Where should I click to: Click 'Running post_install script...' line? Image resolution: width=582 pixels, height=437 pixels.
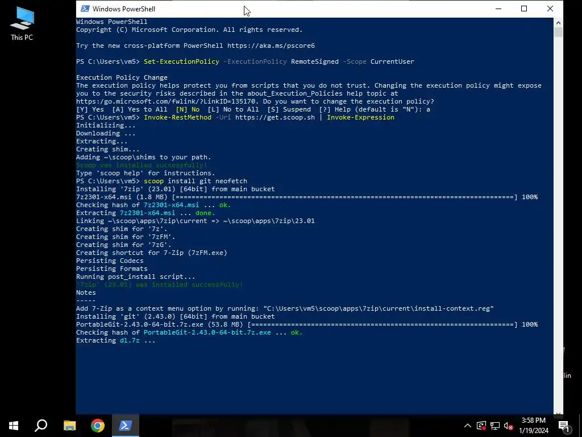[135, 277]
